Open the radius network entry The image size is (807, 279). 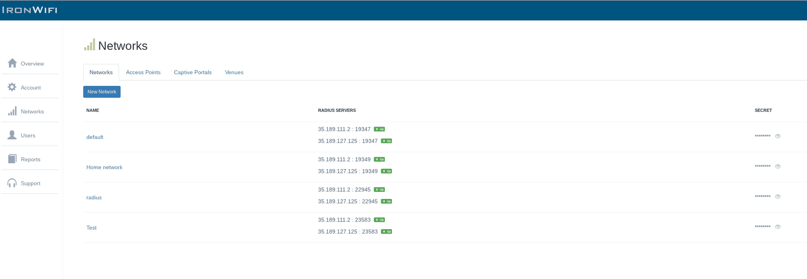[x=94, y=197]
